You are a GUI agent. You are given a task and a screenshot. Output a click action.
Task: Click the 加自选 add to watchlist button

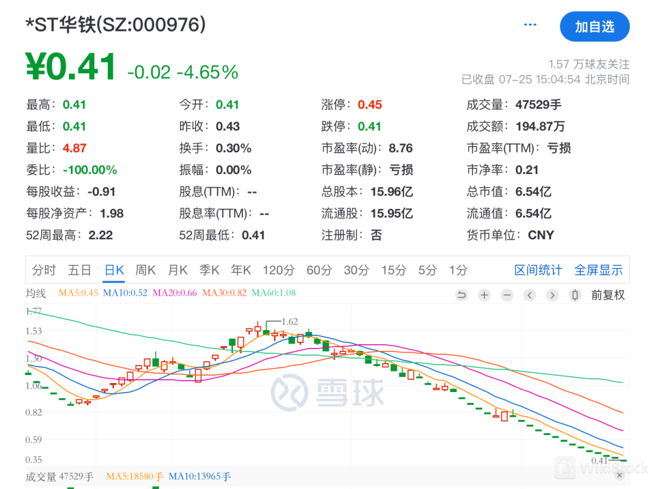(x=594, y=27)
